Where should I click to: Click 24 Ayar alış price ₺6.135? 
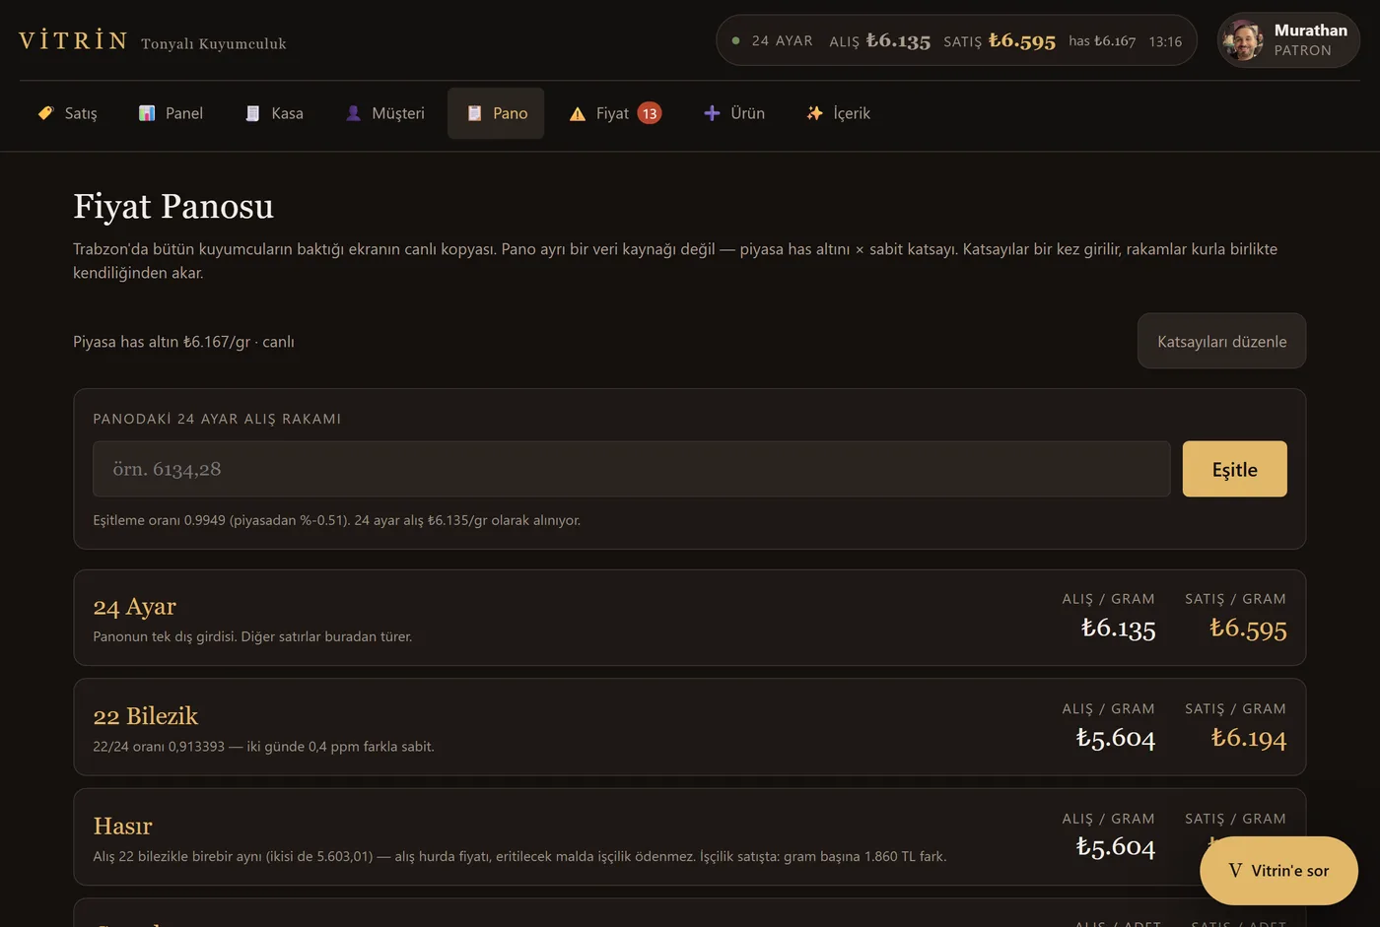coord(1118,629)
